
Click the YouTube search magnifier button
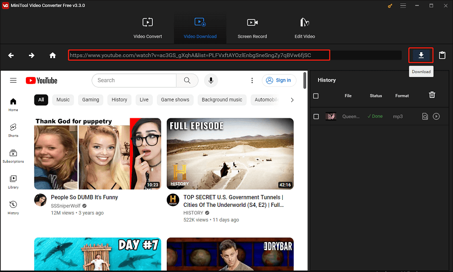coord(187,80)
